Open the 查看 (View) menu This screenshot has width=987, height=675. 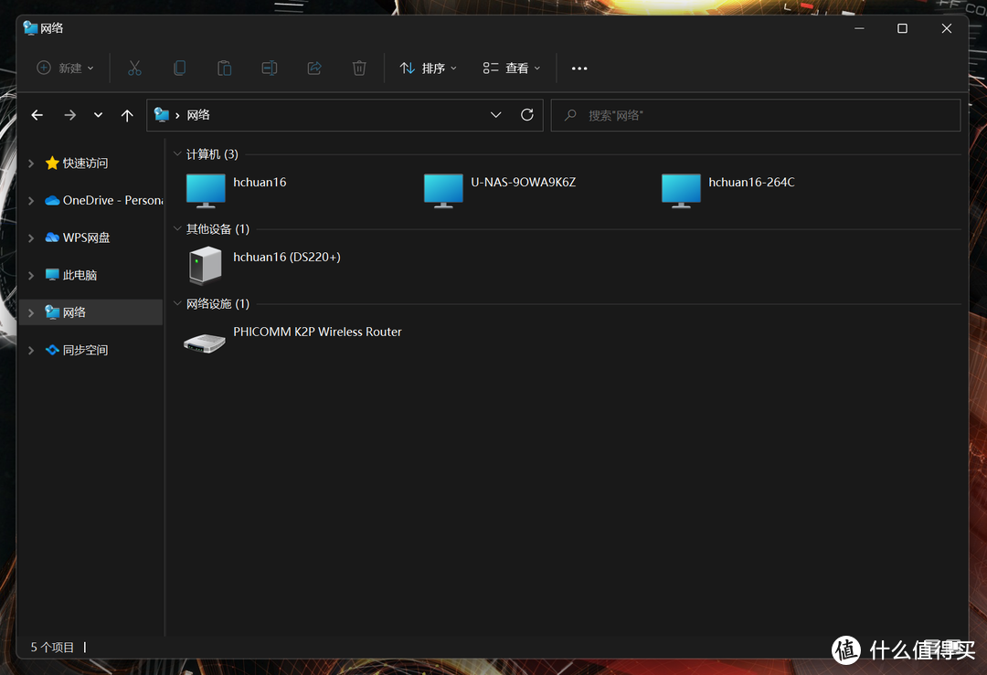click(x=512, y=68)
